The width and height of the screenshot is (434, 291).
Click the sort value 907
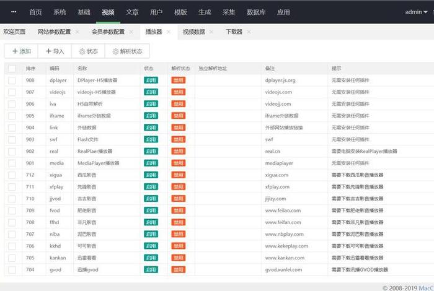click(30, 92)
